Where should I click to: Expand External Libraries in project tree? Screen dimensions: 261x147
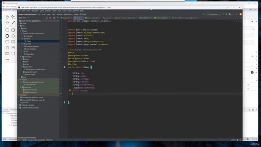[18, 105]
